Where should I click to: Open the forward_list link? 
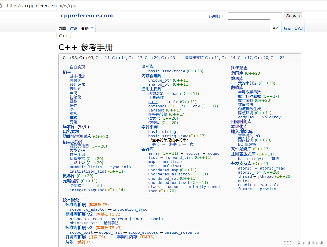point(180,158)
